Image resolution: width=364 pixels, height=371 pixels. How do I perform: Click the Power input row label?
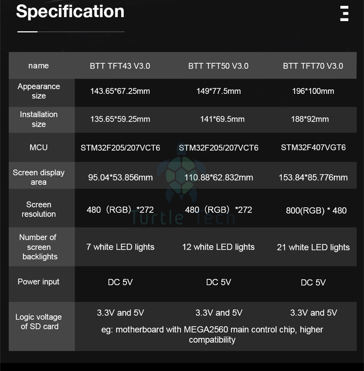click(39, 282)
